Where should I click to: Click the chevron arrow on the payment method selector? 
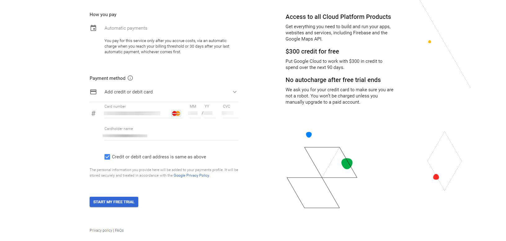click(x=235, y=92)
